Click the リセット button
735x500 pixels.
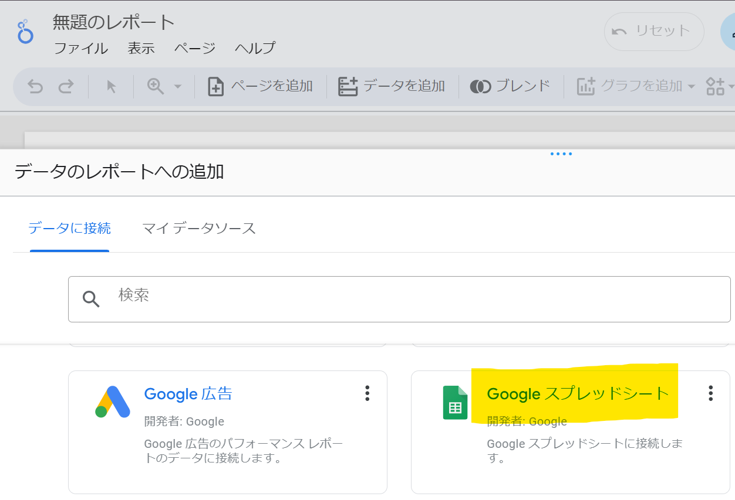(x=653, y=32)
